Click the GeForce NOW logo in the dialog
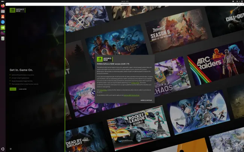This screenshot has height=152, width=244. (x=105, y=59)
